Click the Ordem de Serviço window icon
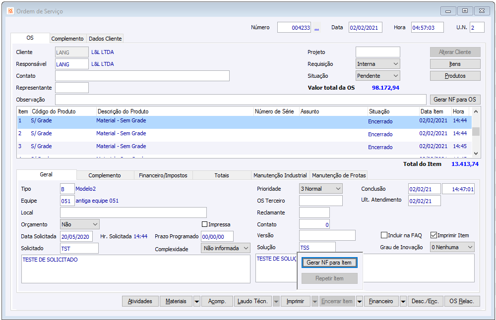This screenshot has height=320, width=496. (x=10, y=11)
